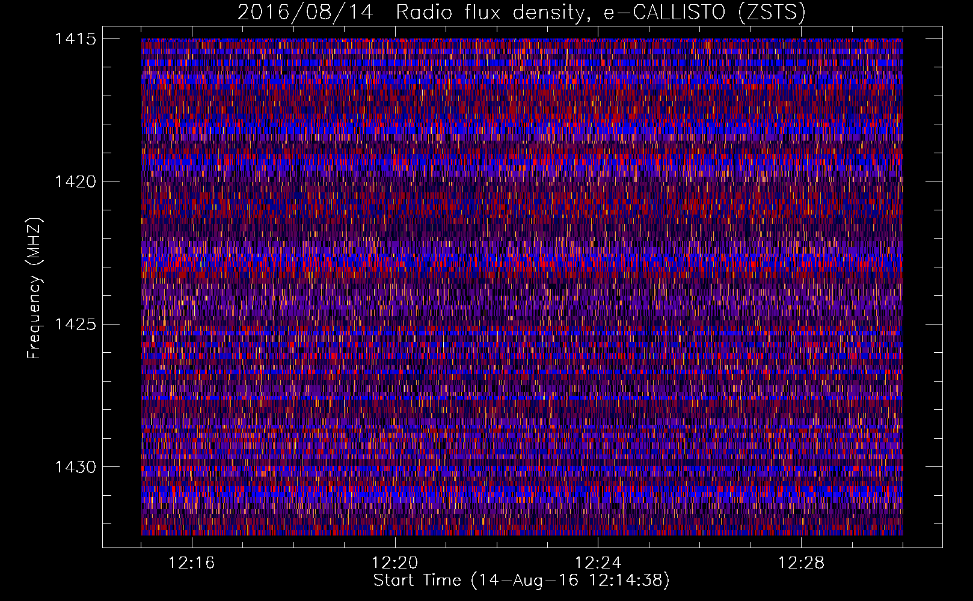Click the "12:28" time tick label

[802, 563]
